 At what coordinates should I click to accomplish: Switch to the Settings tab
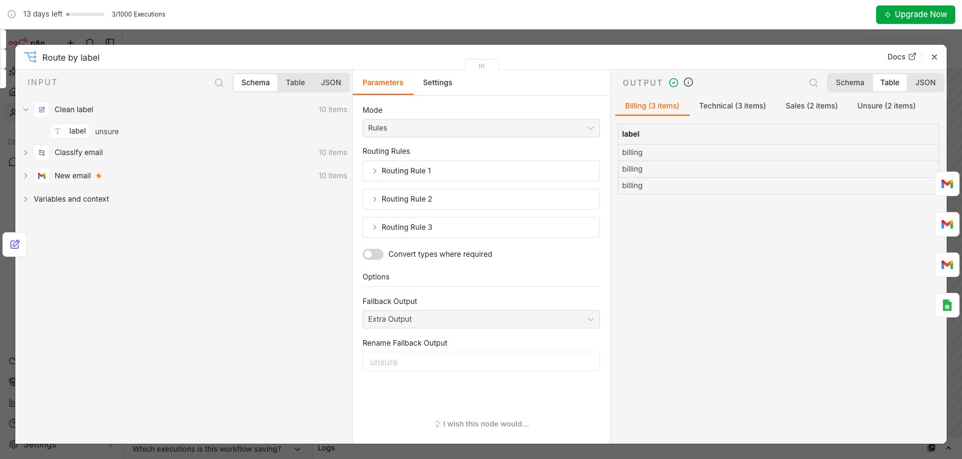point(437,83)
